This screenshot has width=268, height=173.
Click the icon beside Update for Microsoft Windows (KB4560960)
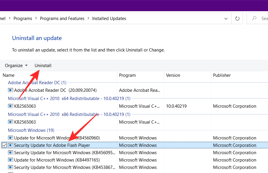11,138
